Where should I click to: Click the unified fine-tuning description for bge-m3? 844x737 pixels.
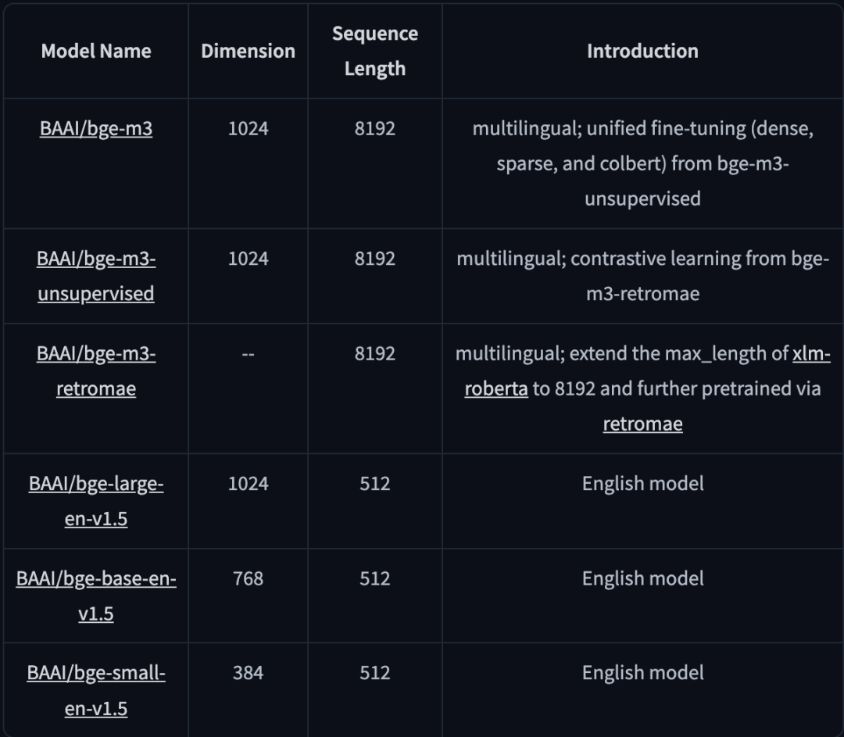(x=642, y=163)
